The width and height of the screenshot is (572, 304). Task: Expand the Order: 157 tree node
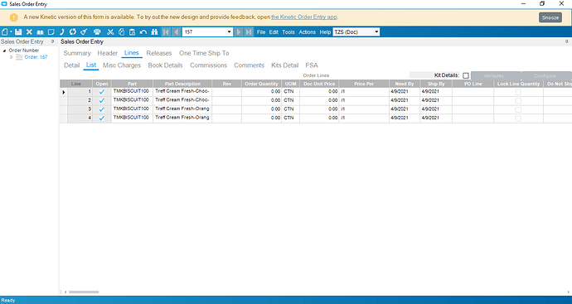[x=11, y=57]
